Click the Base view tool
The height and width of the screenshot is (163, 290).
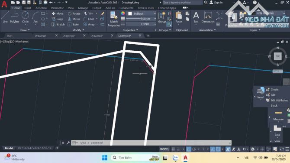277,130
